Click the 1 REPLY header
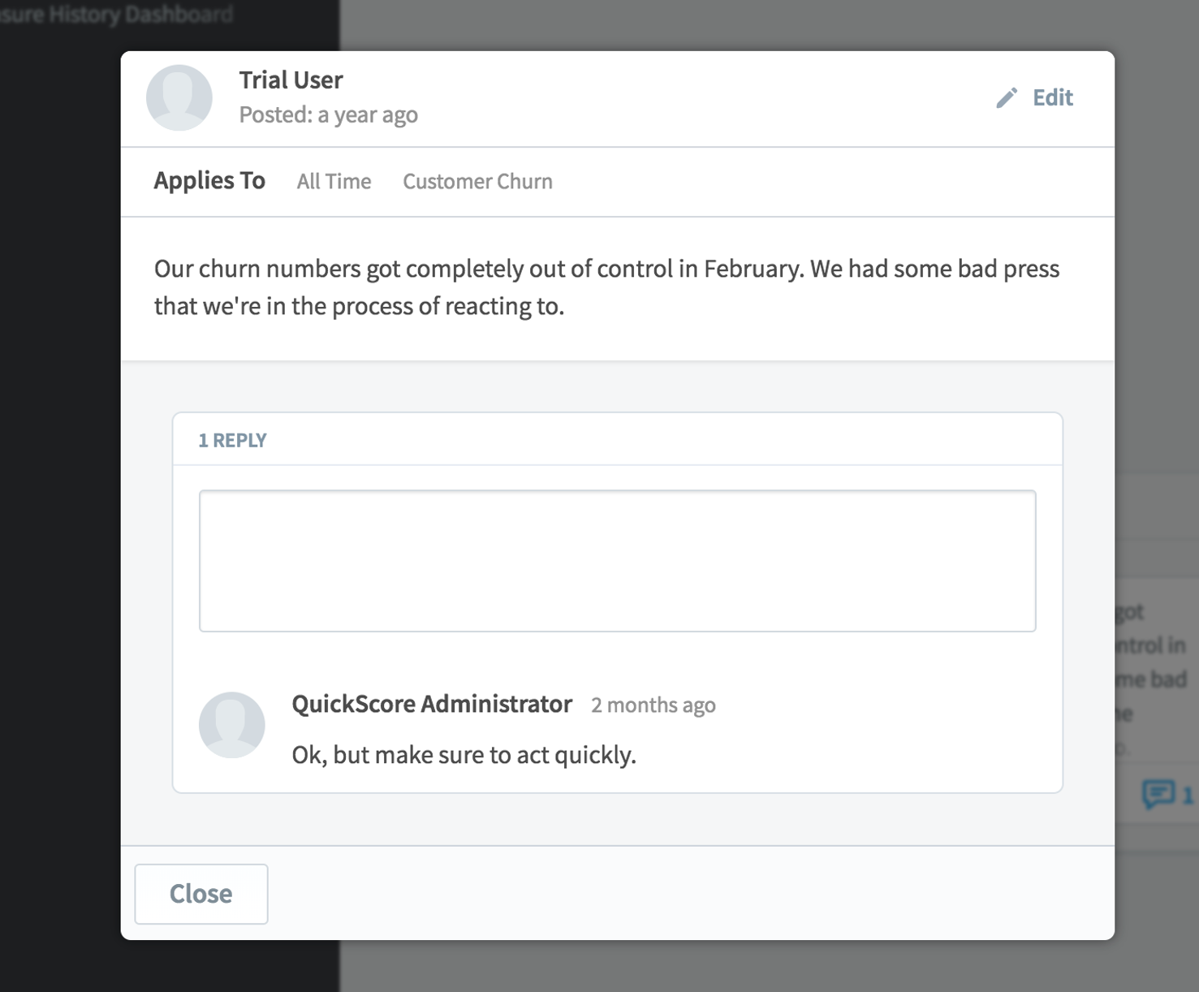Screen dimensions: 1199x992 tap(232, 440)
